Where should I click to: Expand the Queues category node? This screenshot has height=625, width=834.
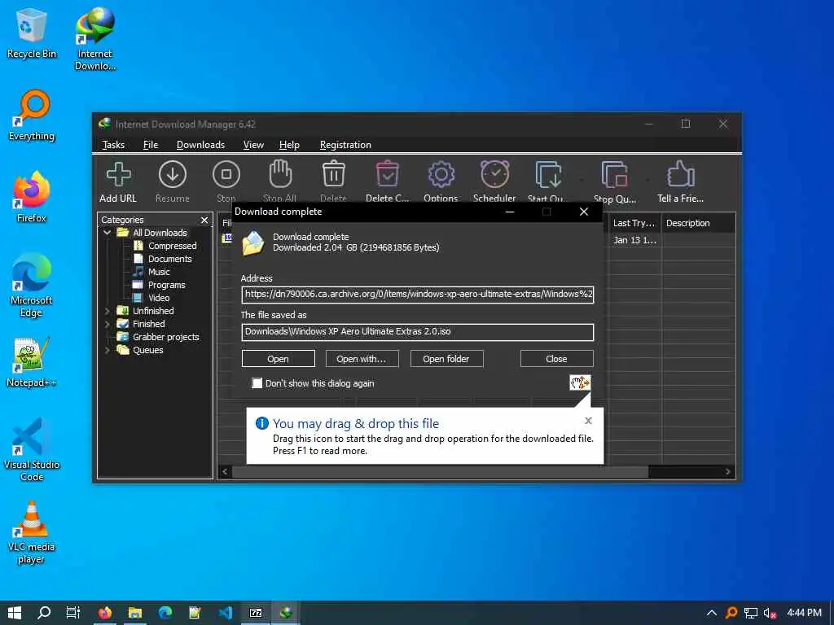click(x=107, y=350)
